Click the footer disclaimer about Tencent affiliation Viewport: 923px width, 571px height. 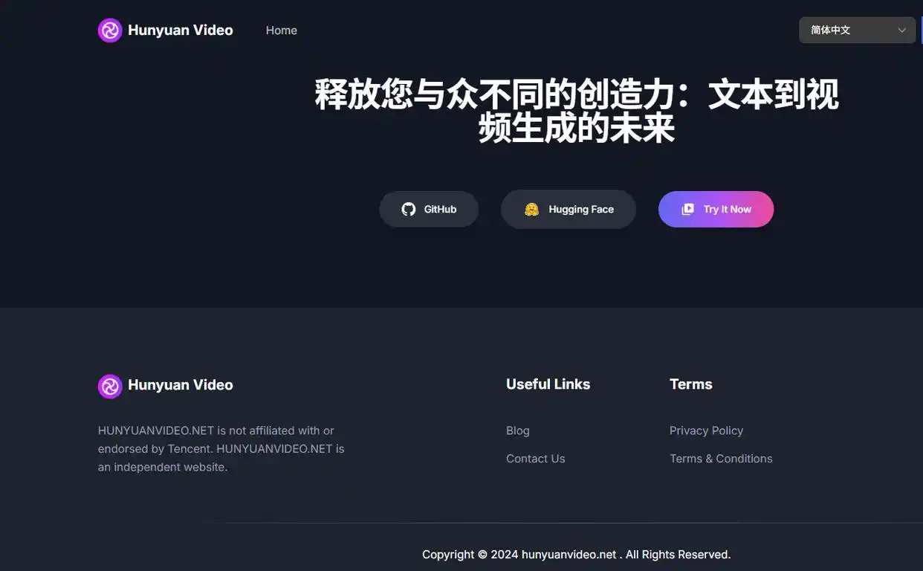tap(221, 449)
